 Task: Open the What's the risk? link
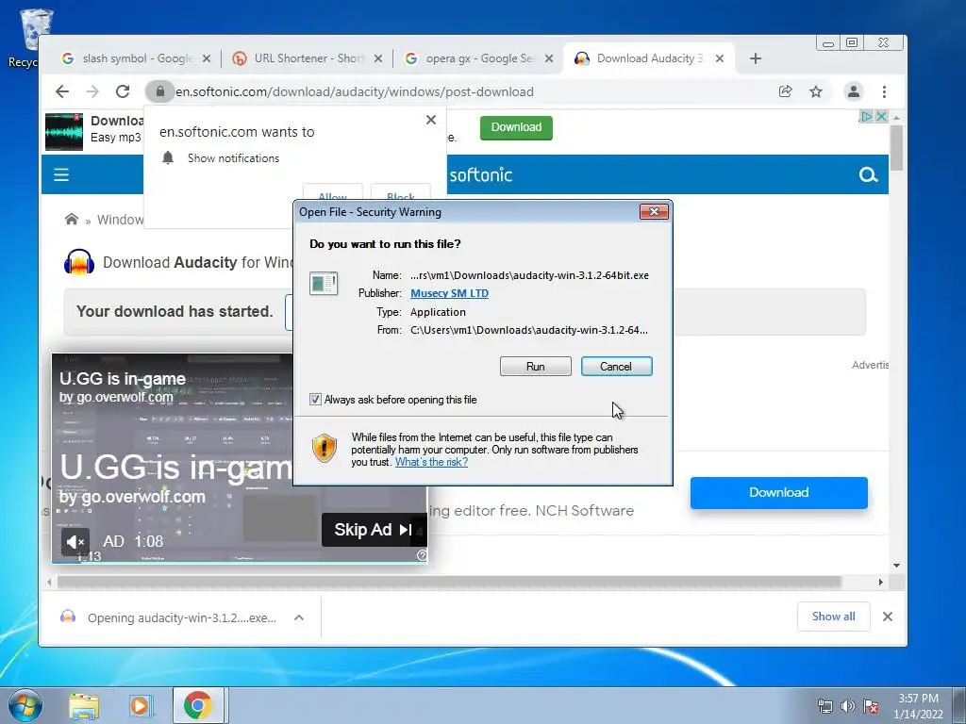coord(431,462)
